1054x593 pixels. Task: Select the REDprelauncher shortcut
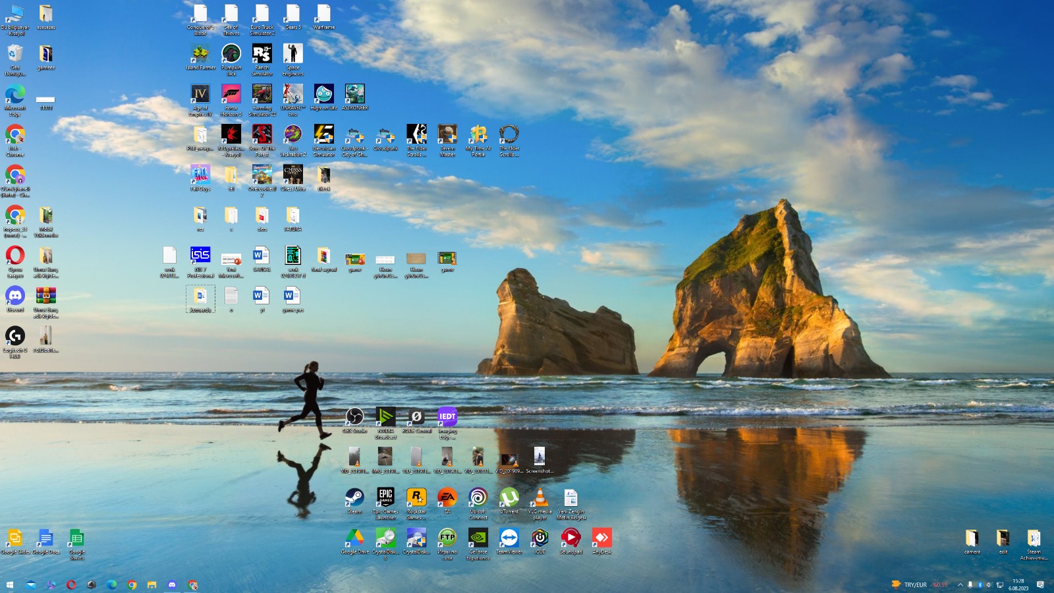231,140
